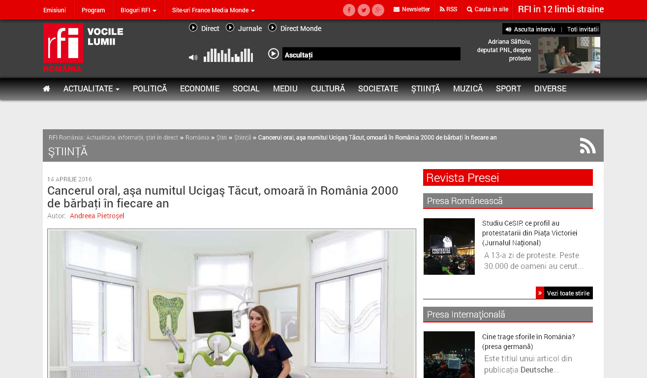Open the CULTURĂ section
The height and width of the screenshot is (378, 647).
pos(328,89)
